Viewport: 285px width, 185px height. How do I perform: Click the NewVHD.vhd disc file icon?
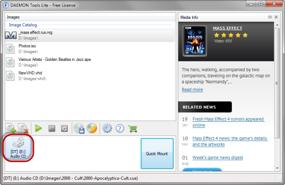click(x=10, y=76)
